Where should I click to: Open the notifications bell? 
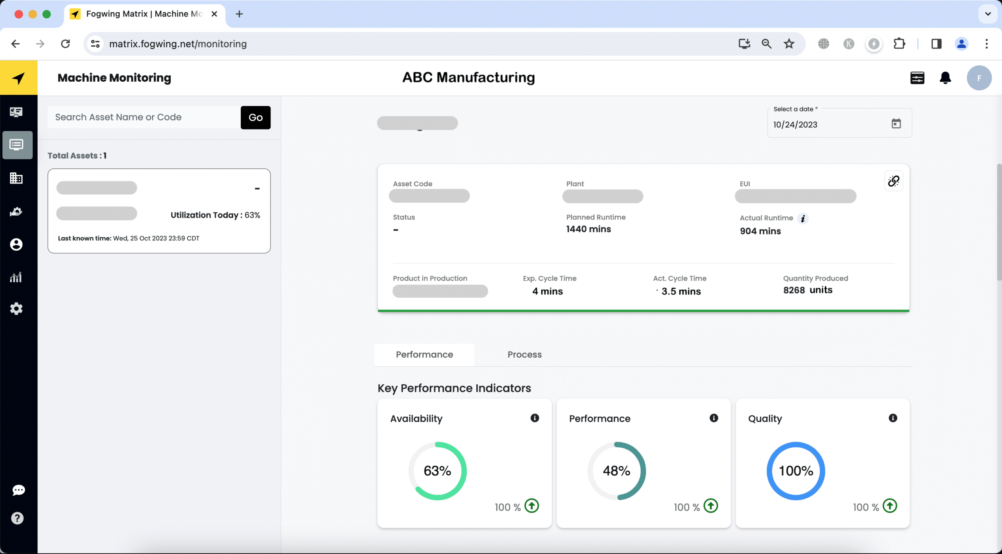click(945, 78)
